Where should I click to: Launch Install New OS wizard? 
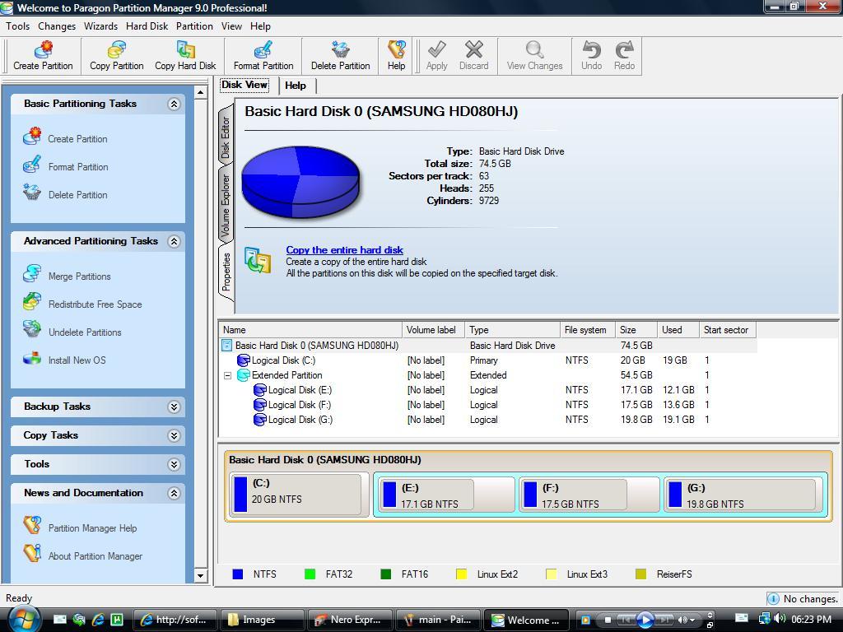tap(77, 360)
